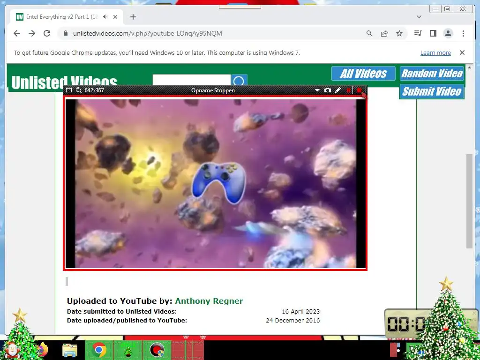Open the Christmas tree app on taskbar
The width and height of the screenshot is (480, 360).
pos(128,350)
